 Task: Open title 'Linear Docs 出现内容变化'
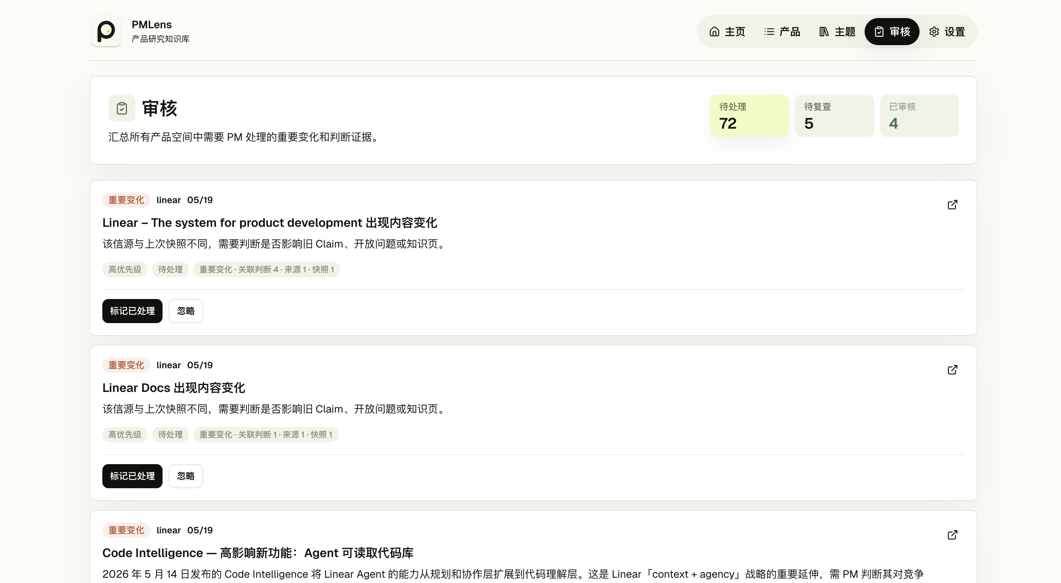(174, 388)
